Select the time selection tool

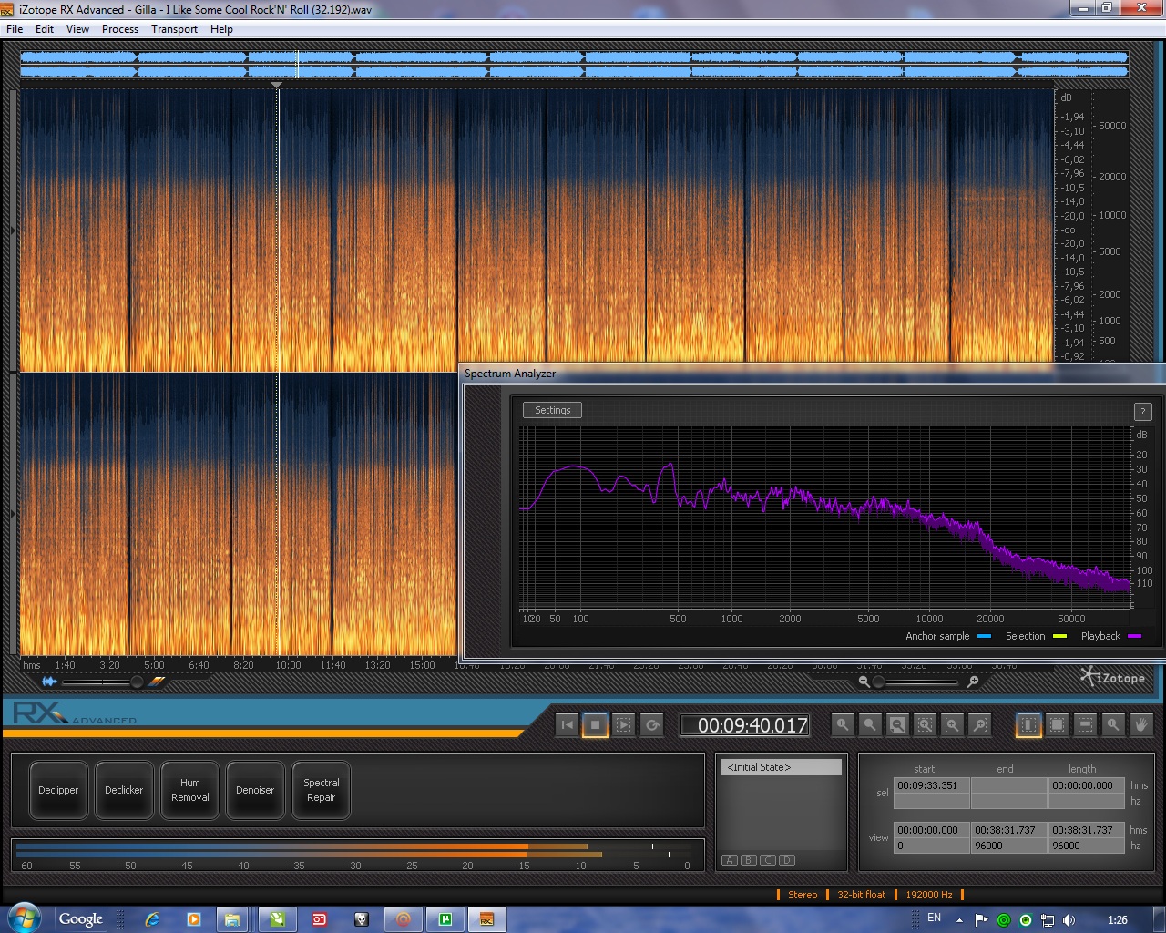(x=1028, y=725)
